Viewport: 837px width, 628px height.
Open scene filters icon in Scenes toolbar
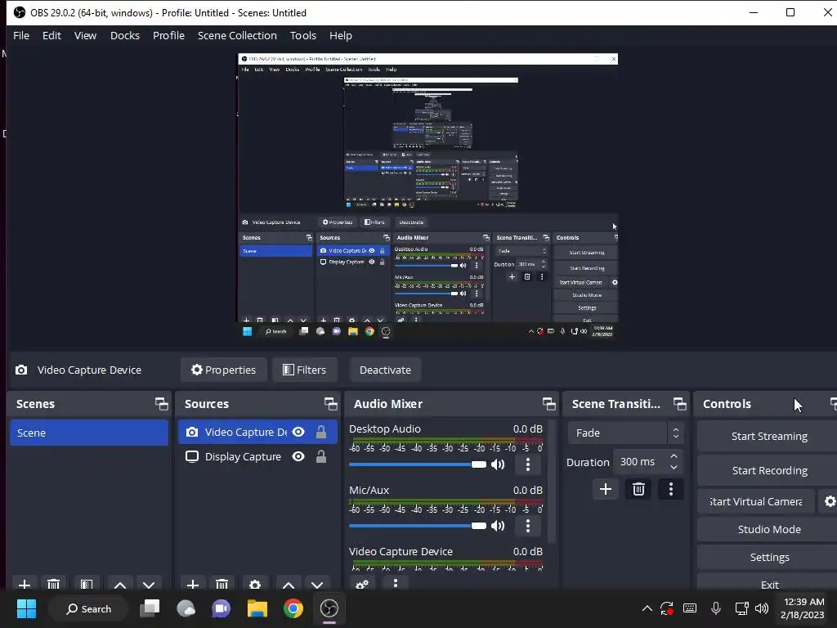[87, 585]
